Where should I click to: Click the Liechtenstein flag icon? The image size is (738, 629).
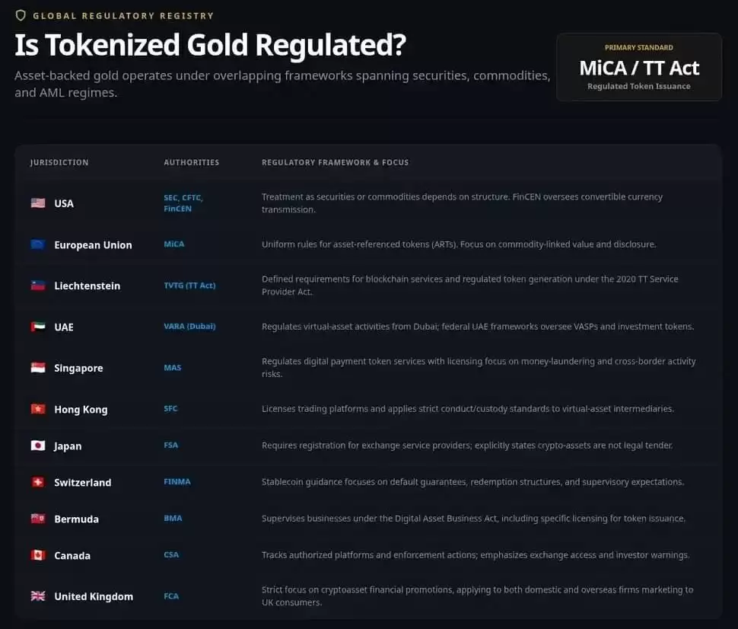38,286
